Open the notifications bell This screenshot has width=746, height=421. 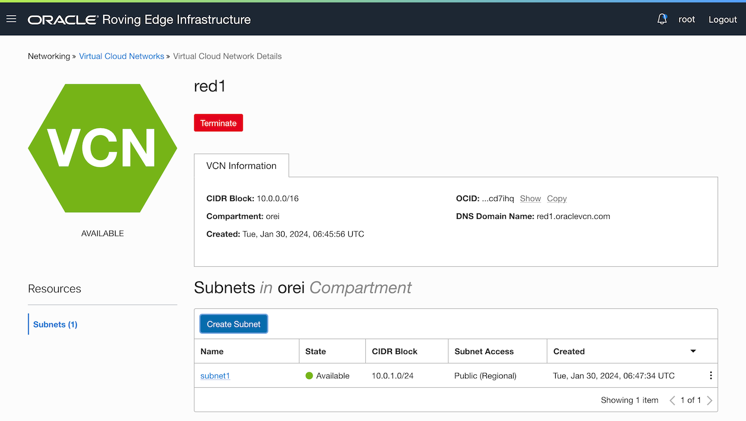662,19
